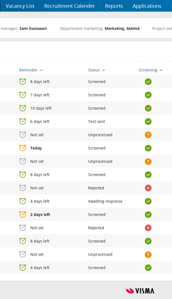Click the green screening checkmark in the Today row
The height and width of the screenshot is (299, 172).
148,148
